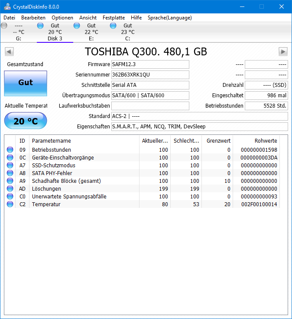Switch to the Disk 3 tab
The height and width of the screenshot is (319, 292).
pos(55,32)
